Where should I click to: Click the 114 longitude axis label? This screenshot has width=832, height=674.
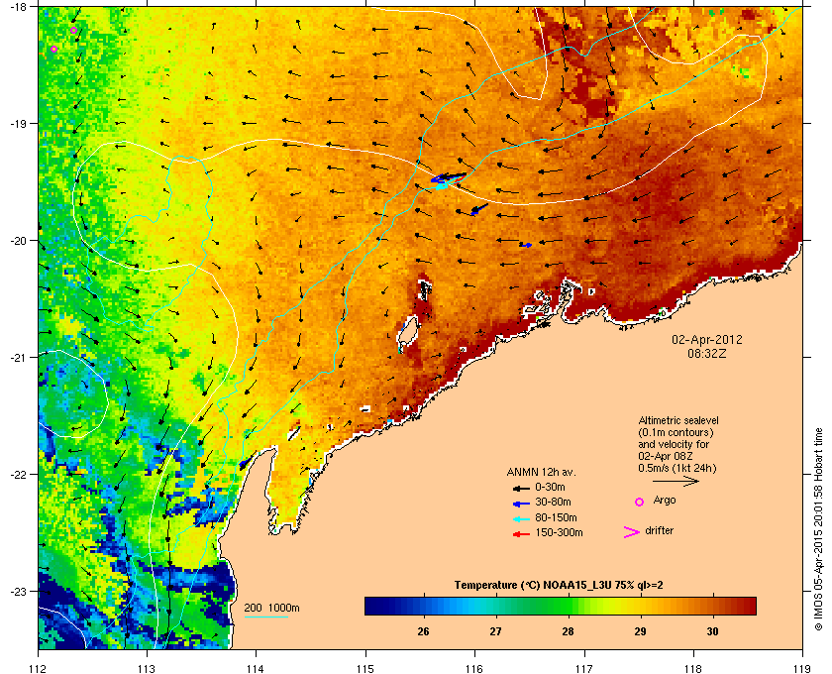pos(256,668)
